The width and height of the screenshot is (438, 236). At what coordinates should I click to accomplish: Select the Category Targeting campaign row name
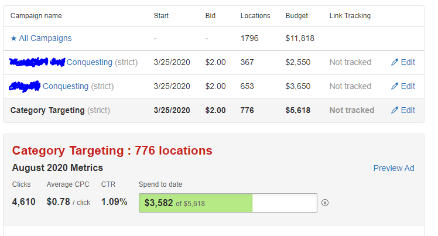point(47,110)
